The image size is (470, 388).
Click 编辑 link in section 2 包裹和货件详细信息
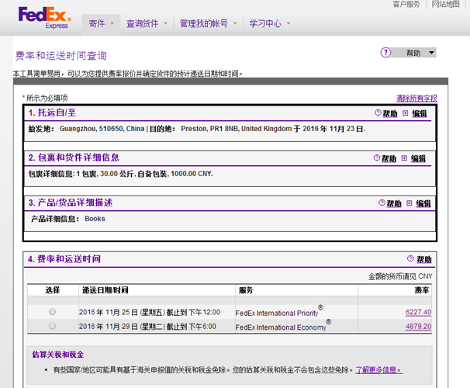pyautogui.click(x=419, y=158)
